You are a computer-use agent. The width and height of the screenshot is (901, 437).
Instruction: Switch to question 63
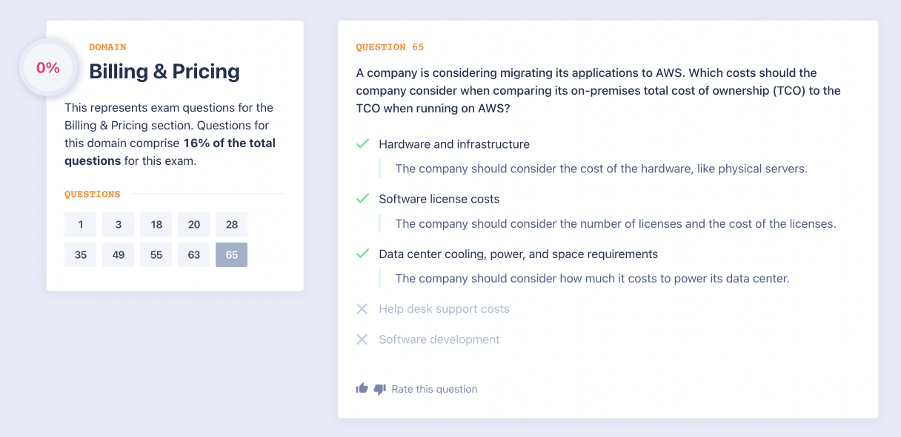tap(193, 254)
